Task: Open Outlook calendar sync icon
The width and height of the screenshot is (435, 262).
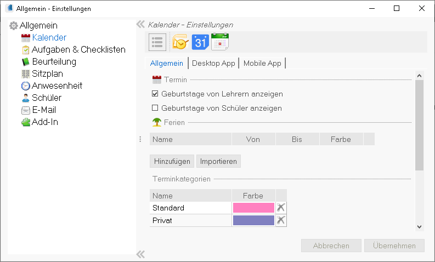Action: [x=180, y=42]
